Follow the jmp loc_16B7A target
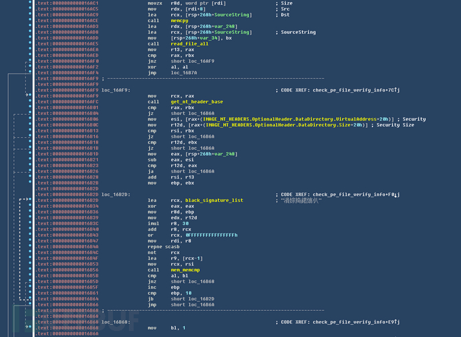 [x=185, y=72]
